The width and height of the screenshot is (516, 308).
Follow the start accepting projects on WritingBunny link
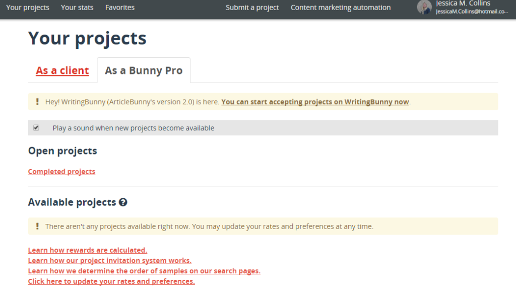tap(315, 102)
